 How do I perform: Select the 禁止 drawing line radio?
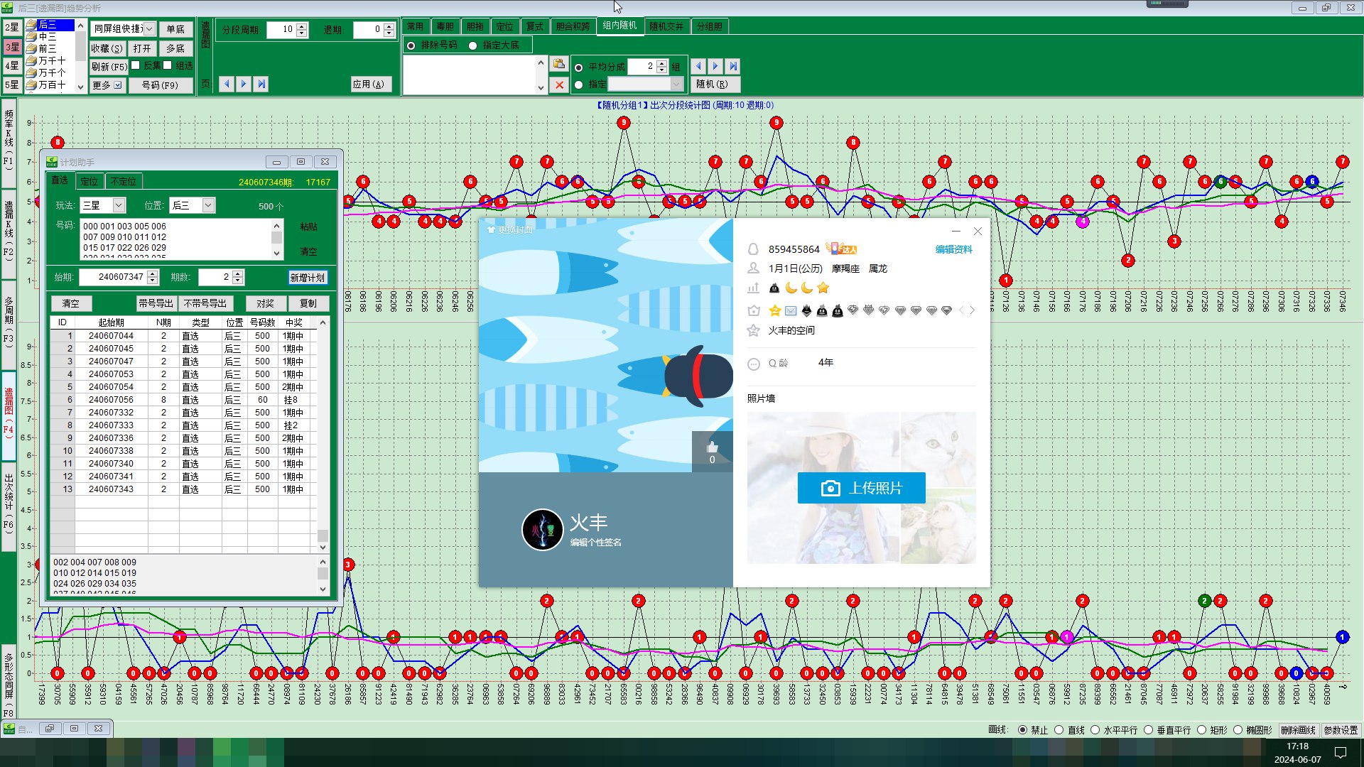coord(1023,730)
